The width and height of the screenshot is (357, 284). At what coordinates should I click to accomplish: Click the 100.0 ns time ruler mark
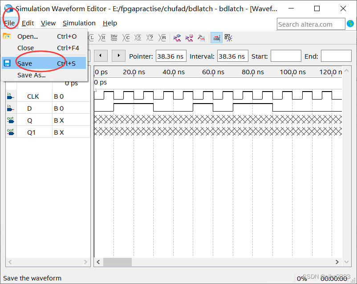click(292, 72)
